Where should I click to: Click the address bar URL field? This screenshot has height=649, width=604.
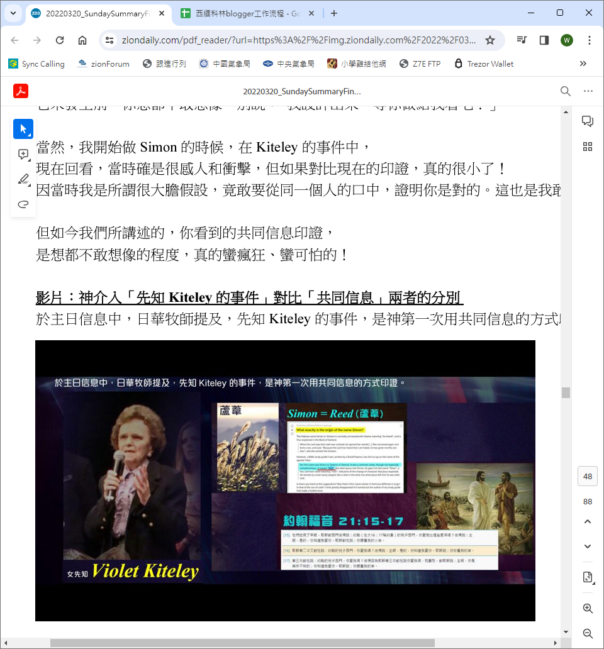coord(298,40)
